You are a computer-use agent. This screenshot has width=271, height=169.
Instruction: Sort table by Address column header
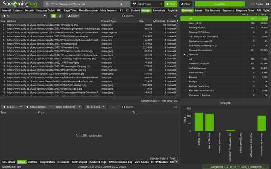pos(11,21)
